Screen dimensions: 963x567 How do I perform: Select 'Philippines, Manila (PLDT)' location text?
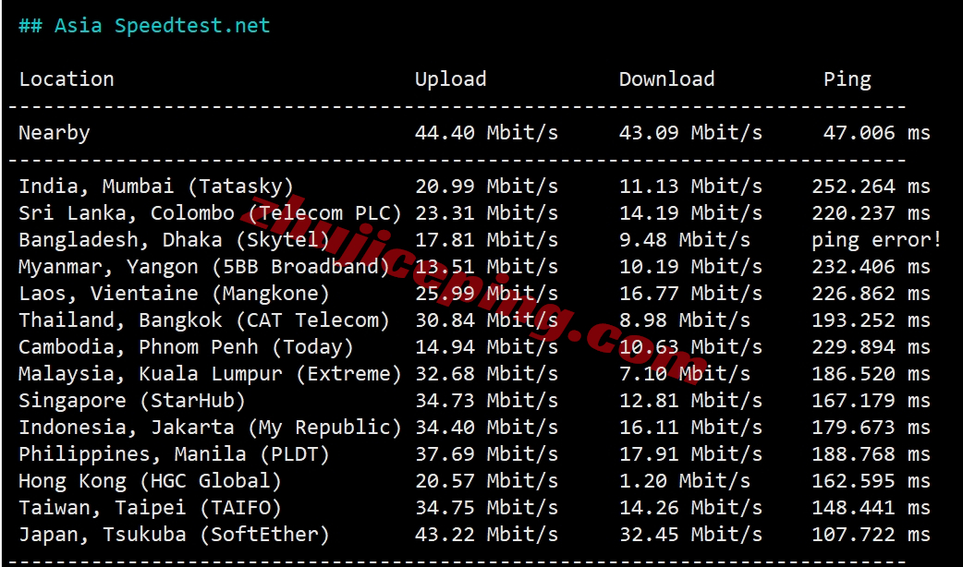(174, 454)
